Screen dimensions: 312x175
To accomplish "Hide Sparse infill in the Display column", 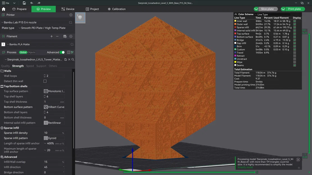I will pyautogui.click(x=294, y=27).
